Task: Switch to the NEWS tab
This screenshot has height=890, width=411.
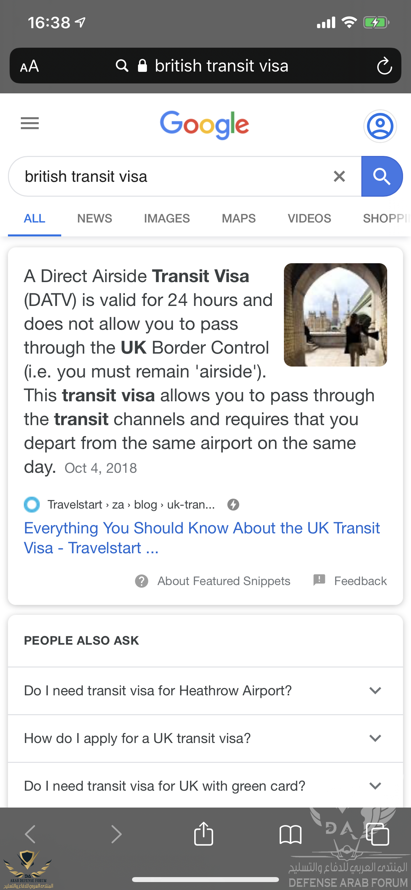Action: point(95,218)
